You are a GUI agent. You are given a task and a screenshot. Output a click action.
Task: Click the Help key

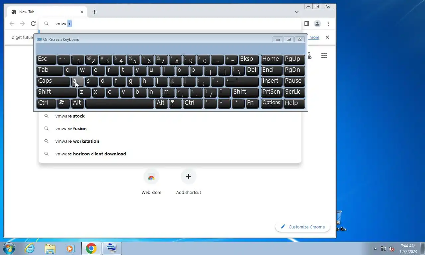294,103
